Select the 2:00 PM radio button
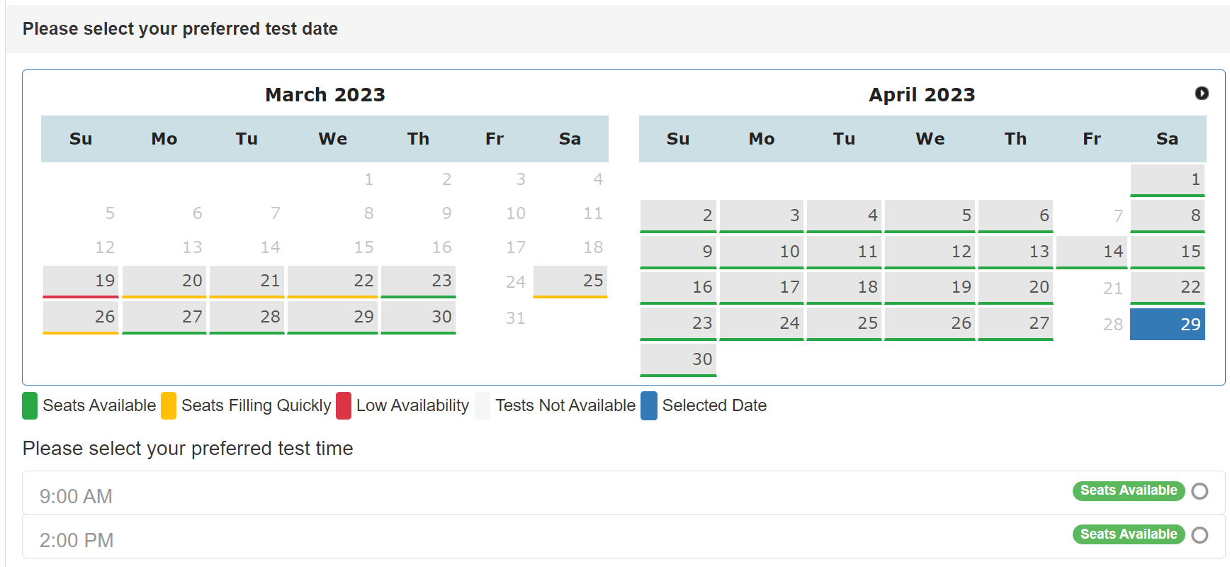This screenshot has height=567, width=1230. 1200,535
